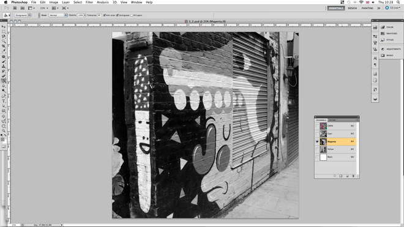Select the Blur tool

3,86
